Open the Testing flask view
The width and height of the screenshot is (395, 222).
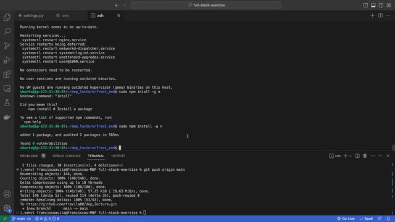(7, 103)
